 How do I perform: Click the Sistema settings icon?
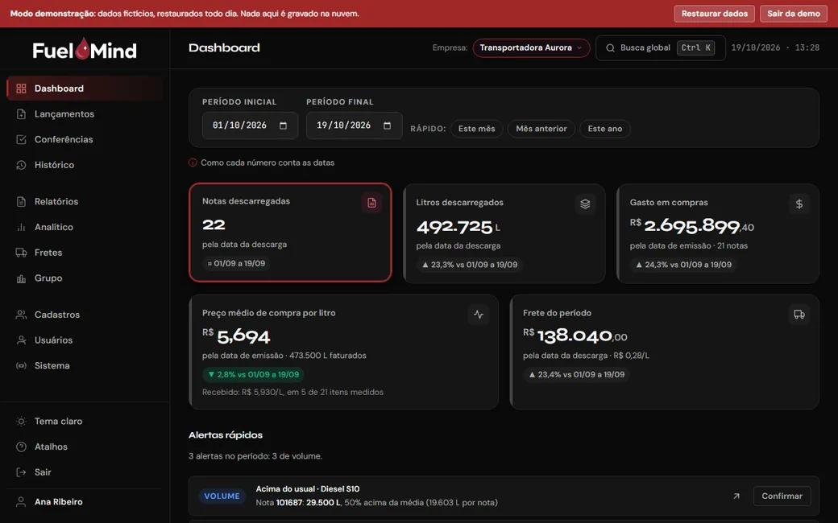pyautogui.click(x=22, y=366)
